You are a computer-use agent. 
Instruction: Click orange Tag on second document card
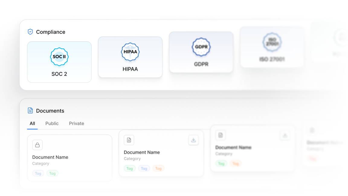pos(158,168)
